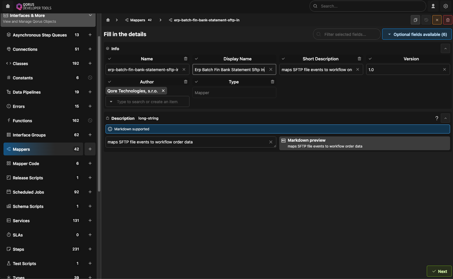Click the history revert icon

click(426, 20)
